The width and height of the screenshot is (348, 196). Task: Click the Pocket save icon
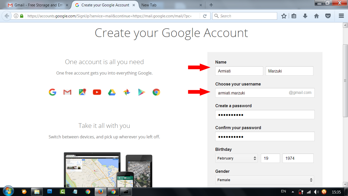click(x=328, y=16)
